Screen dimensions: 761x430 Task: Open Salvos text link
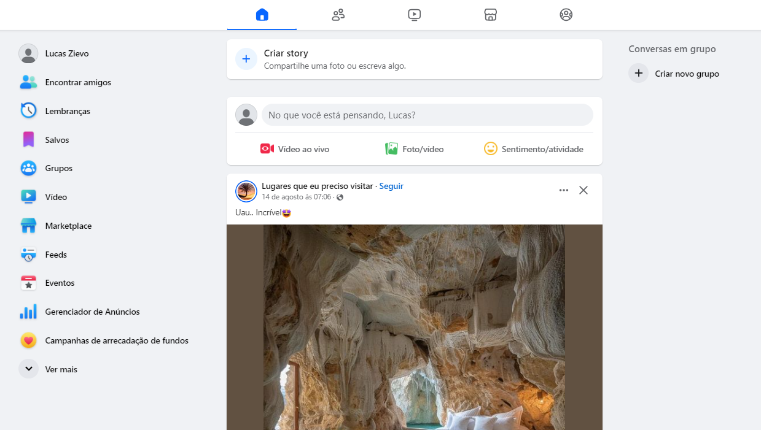click(x=57, y=140)
